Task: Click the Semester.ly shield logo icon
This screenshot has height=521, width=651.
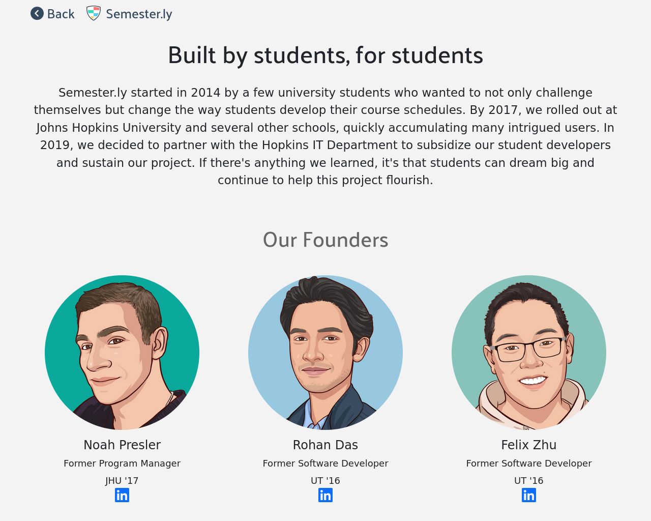Action: pos(93,13)
